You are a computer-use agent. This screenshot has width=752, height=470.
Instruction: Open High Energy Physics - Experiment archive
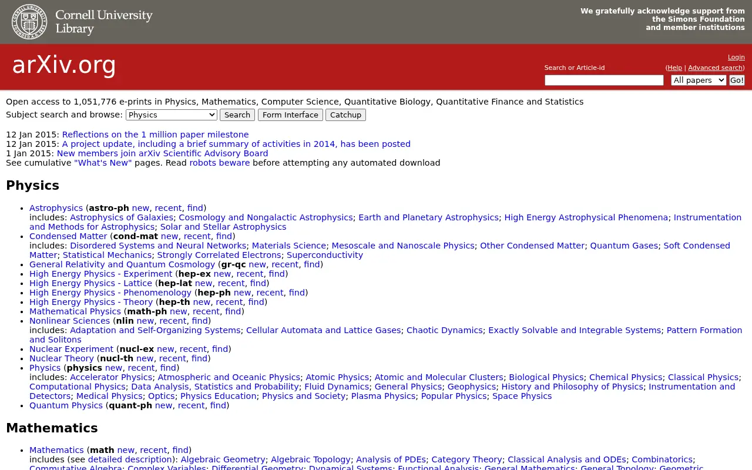(x=101, y=274)
